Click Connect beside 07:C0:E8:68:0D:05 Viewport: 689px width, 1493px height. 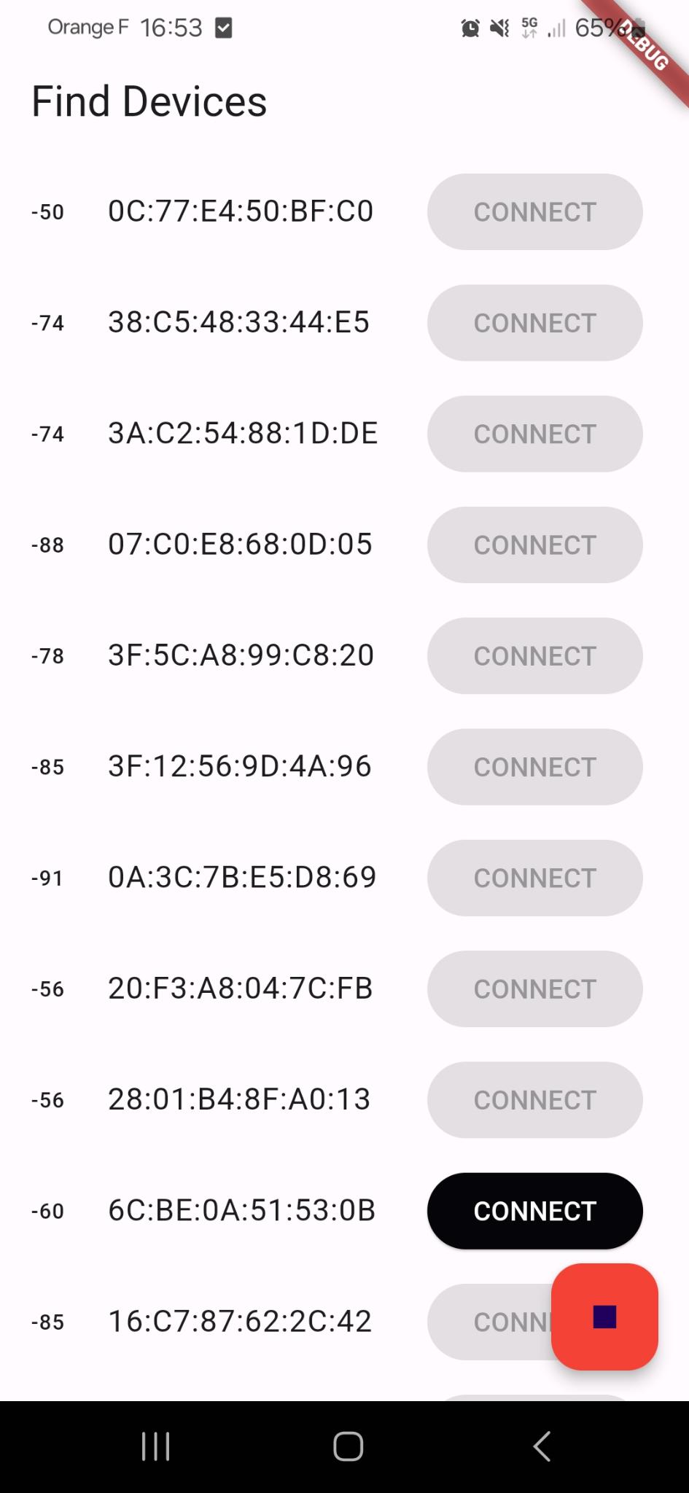coord(534,545)
